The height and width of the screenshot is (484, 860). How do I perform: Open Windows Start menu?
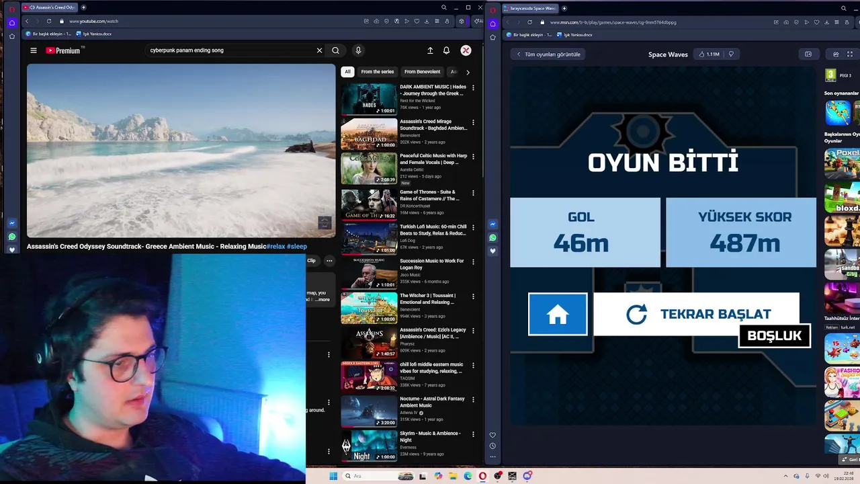pyautogui.click(x=333, y=476)
